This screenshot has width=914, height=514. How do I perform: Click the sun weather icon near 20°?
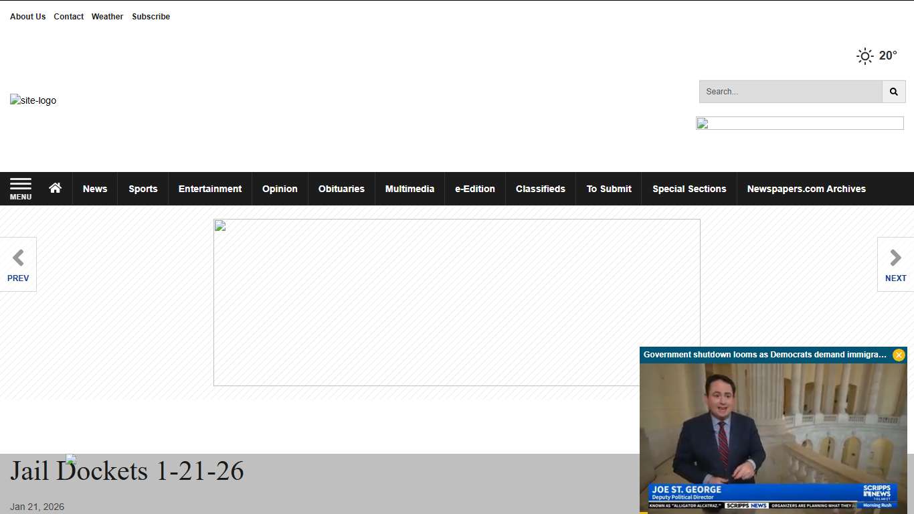point(864,56)
